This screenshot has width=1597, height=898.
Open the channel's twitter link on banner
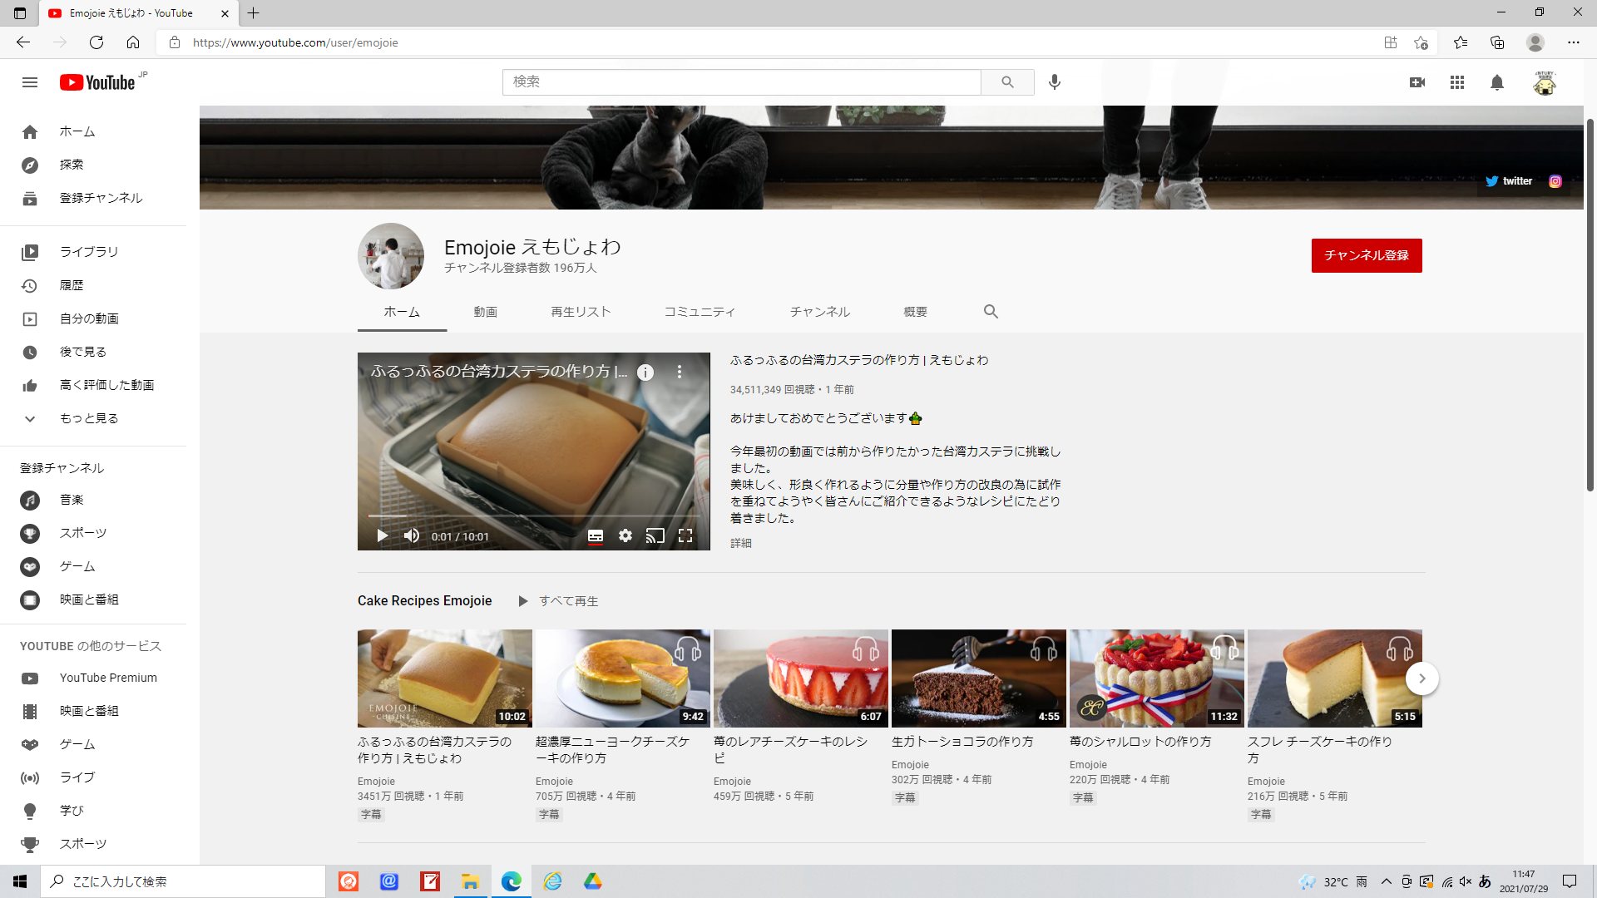[x=1509, y=180]
